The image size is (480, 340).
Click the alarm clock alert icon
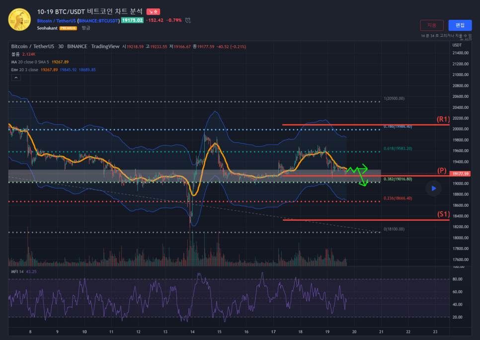(188, 20)
